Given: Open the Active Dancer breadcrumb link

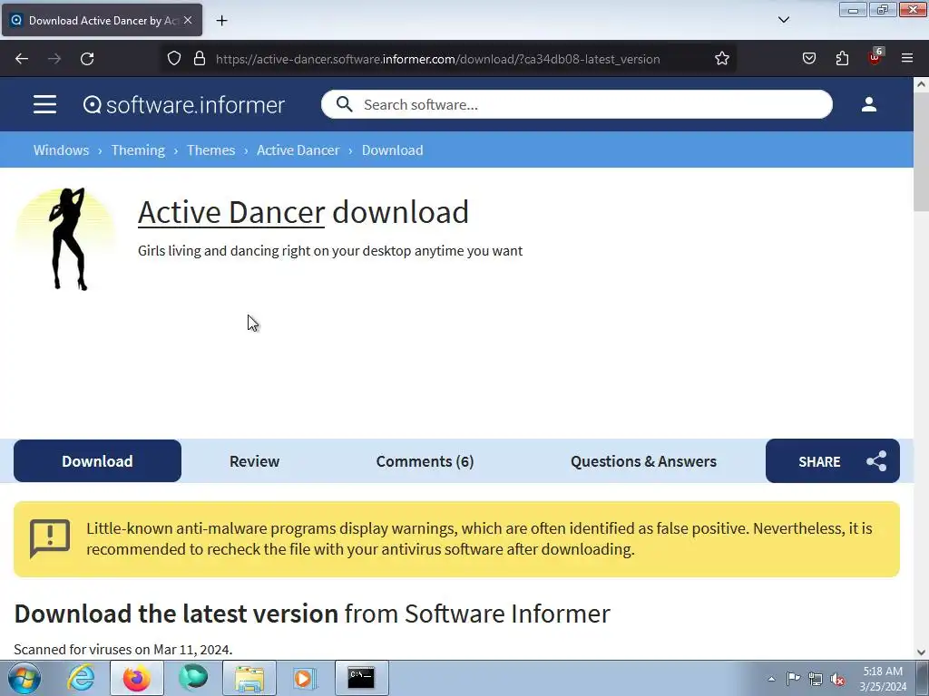Looking at the screenshot, I should 298,150.
